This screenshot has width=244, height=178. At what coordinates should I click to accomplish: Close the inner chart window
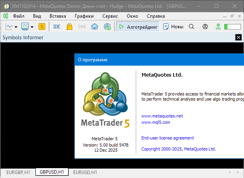tap(240, 16)
